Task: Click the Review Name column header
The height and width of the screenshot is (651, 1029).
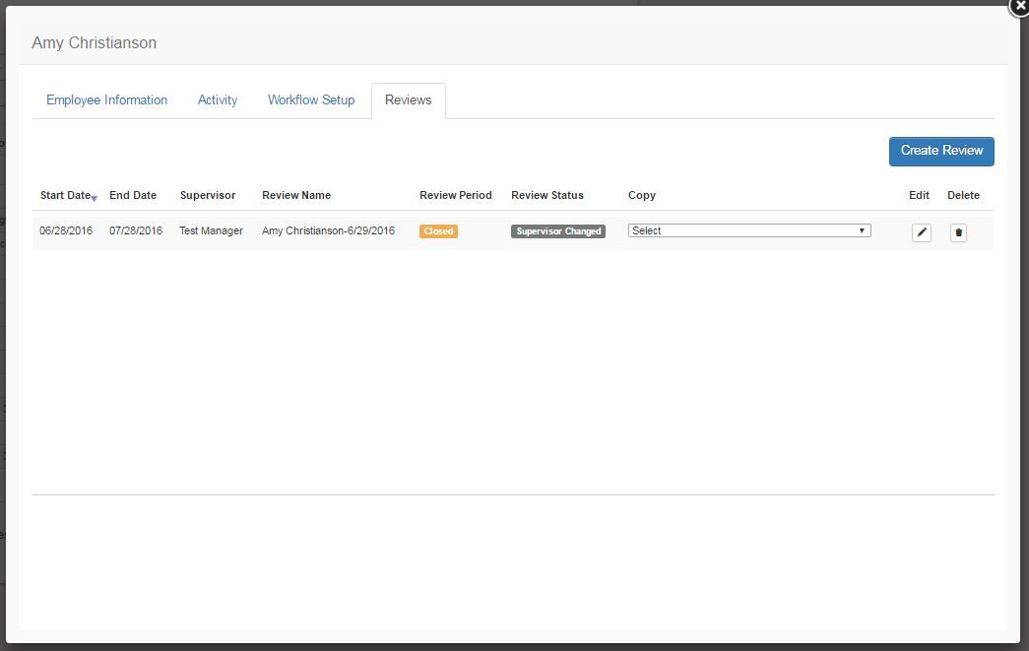Action: click(296, 195)
